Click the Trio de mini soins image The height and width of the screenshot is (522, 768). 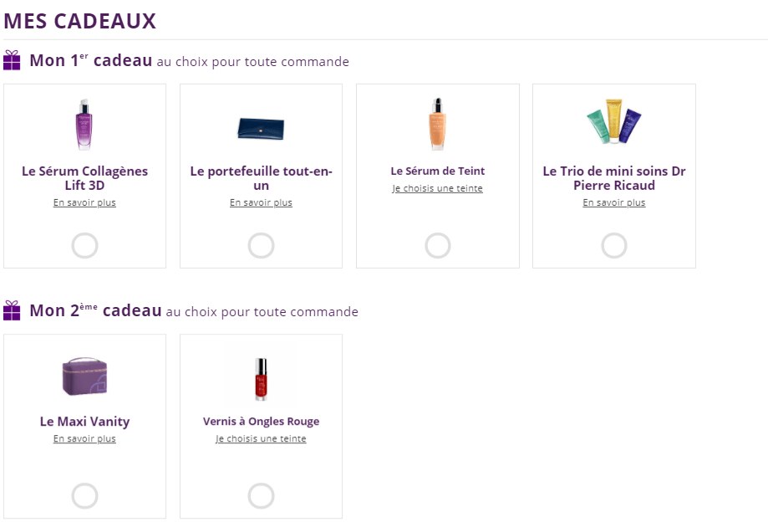(613, 123)
